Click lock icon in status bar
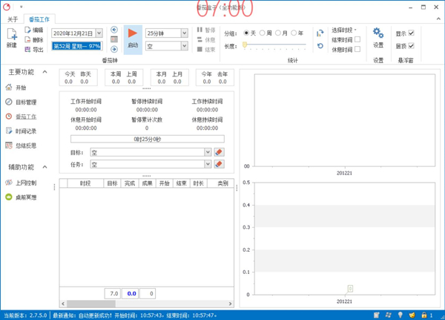 (423, 315)
